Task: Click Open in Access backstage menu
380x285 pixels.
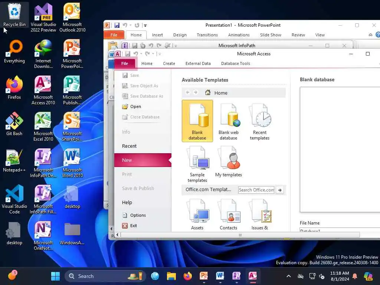Action: coord(132,107)
